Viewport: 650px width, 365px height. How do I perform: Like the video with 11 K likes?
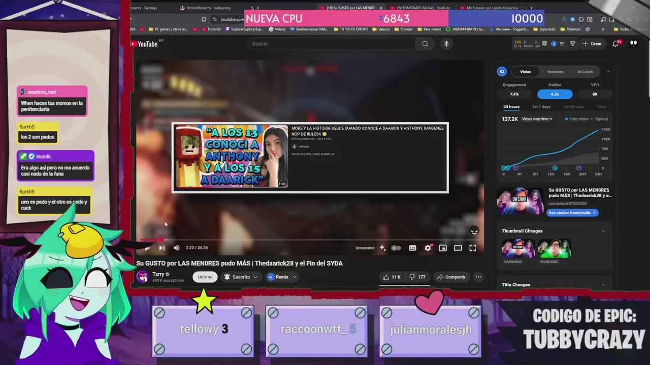pos(392,277)
